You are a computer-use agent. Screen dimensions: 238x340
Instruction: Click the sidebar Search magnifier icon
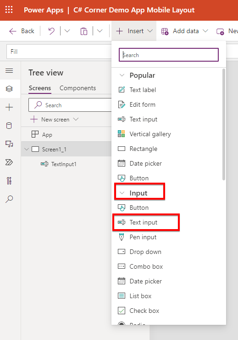(9, 199)
